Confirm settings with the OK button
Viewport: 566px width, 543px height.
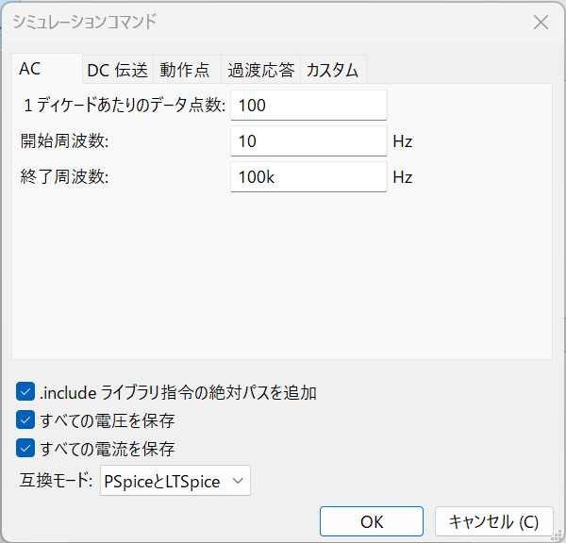pyautogui.click(x=372, y=521)
